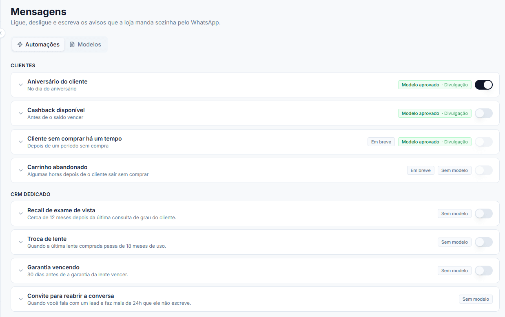Enable the Cashback disponível toggle
Image resolution: width=505 pixels, height=317 pixels.
point(484,113)
